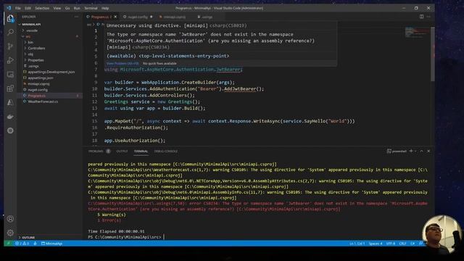This screenshot has height=261, width=464.
Task: Expand the bin folder
Action: coord(50,42)
